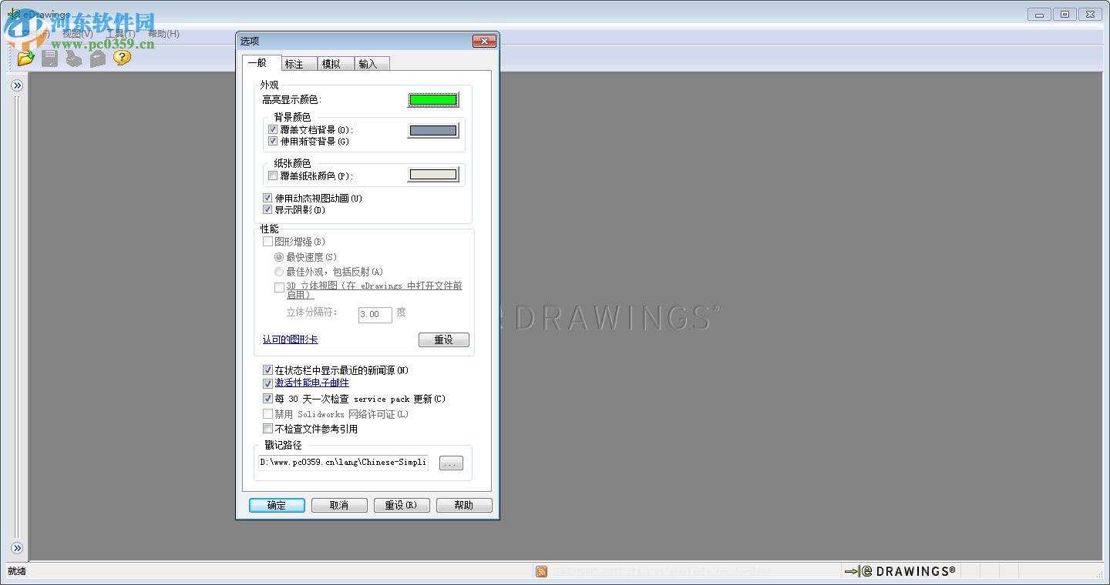Click the Print toolbar icon
This screenshot has width=1110, height=585.
coord(74,58)
